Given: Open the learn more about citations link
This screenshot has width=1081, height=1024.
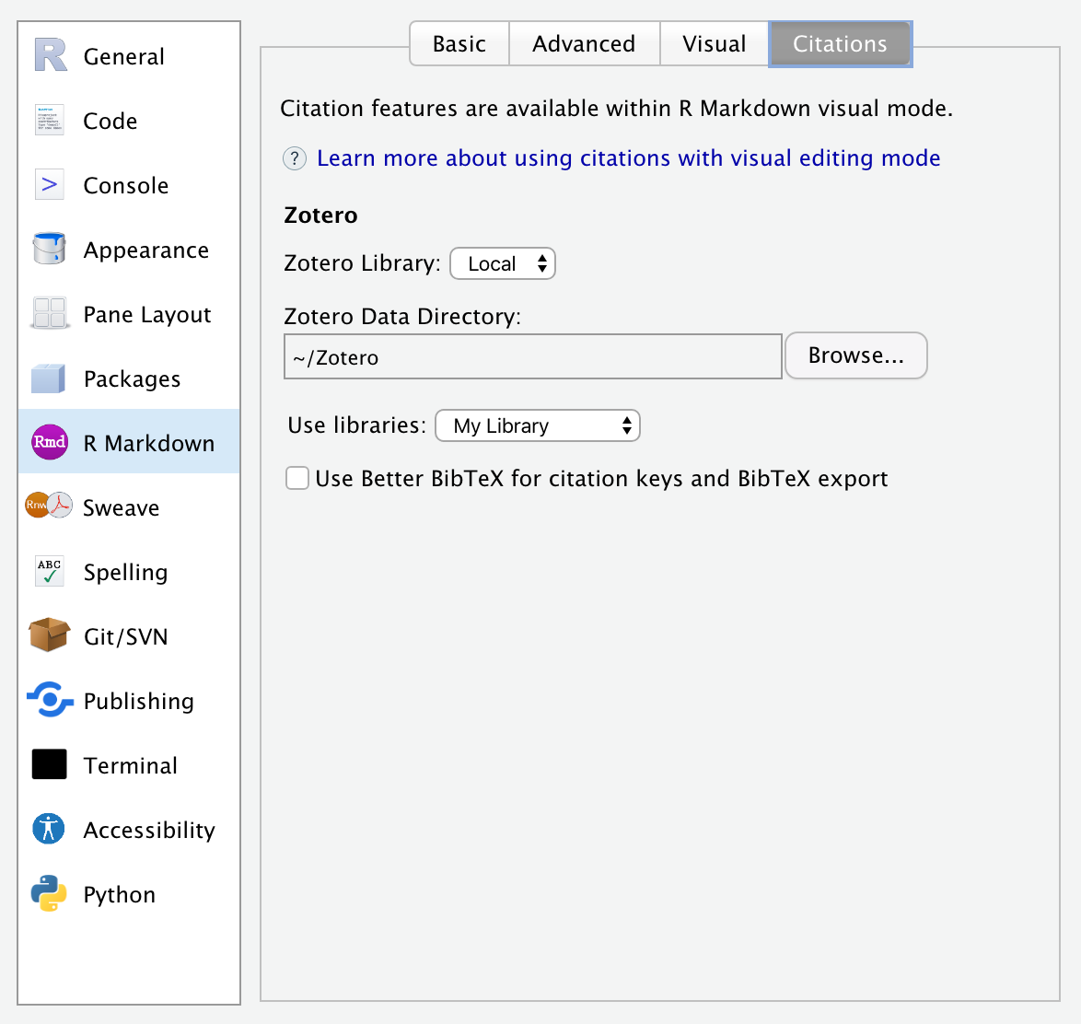Looking at the screenshot, I should [x=628, y=158].
